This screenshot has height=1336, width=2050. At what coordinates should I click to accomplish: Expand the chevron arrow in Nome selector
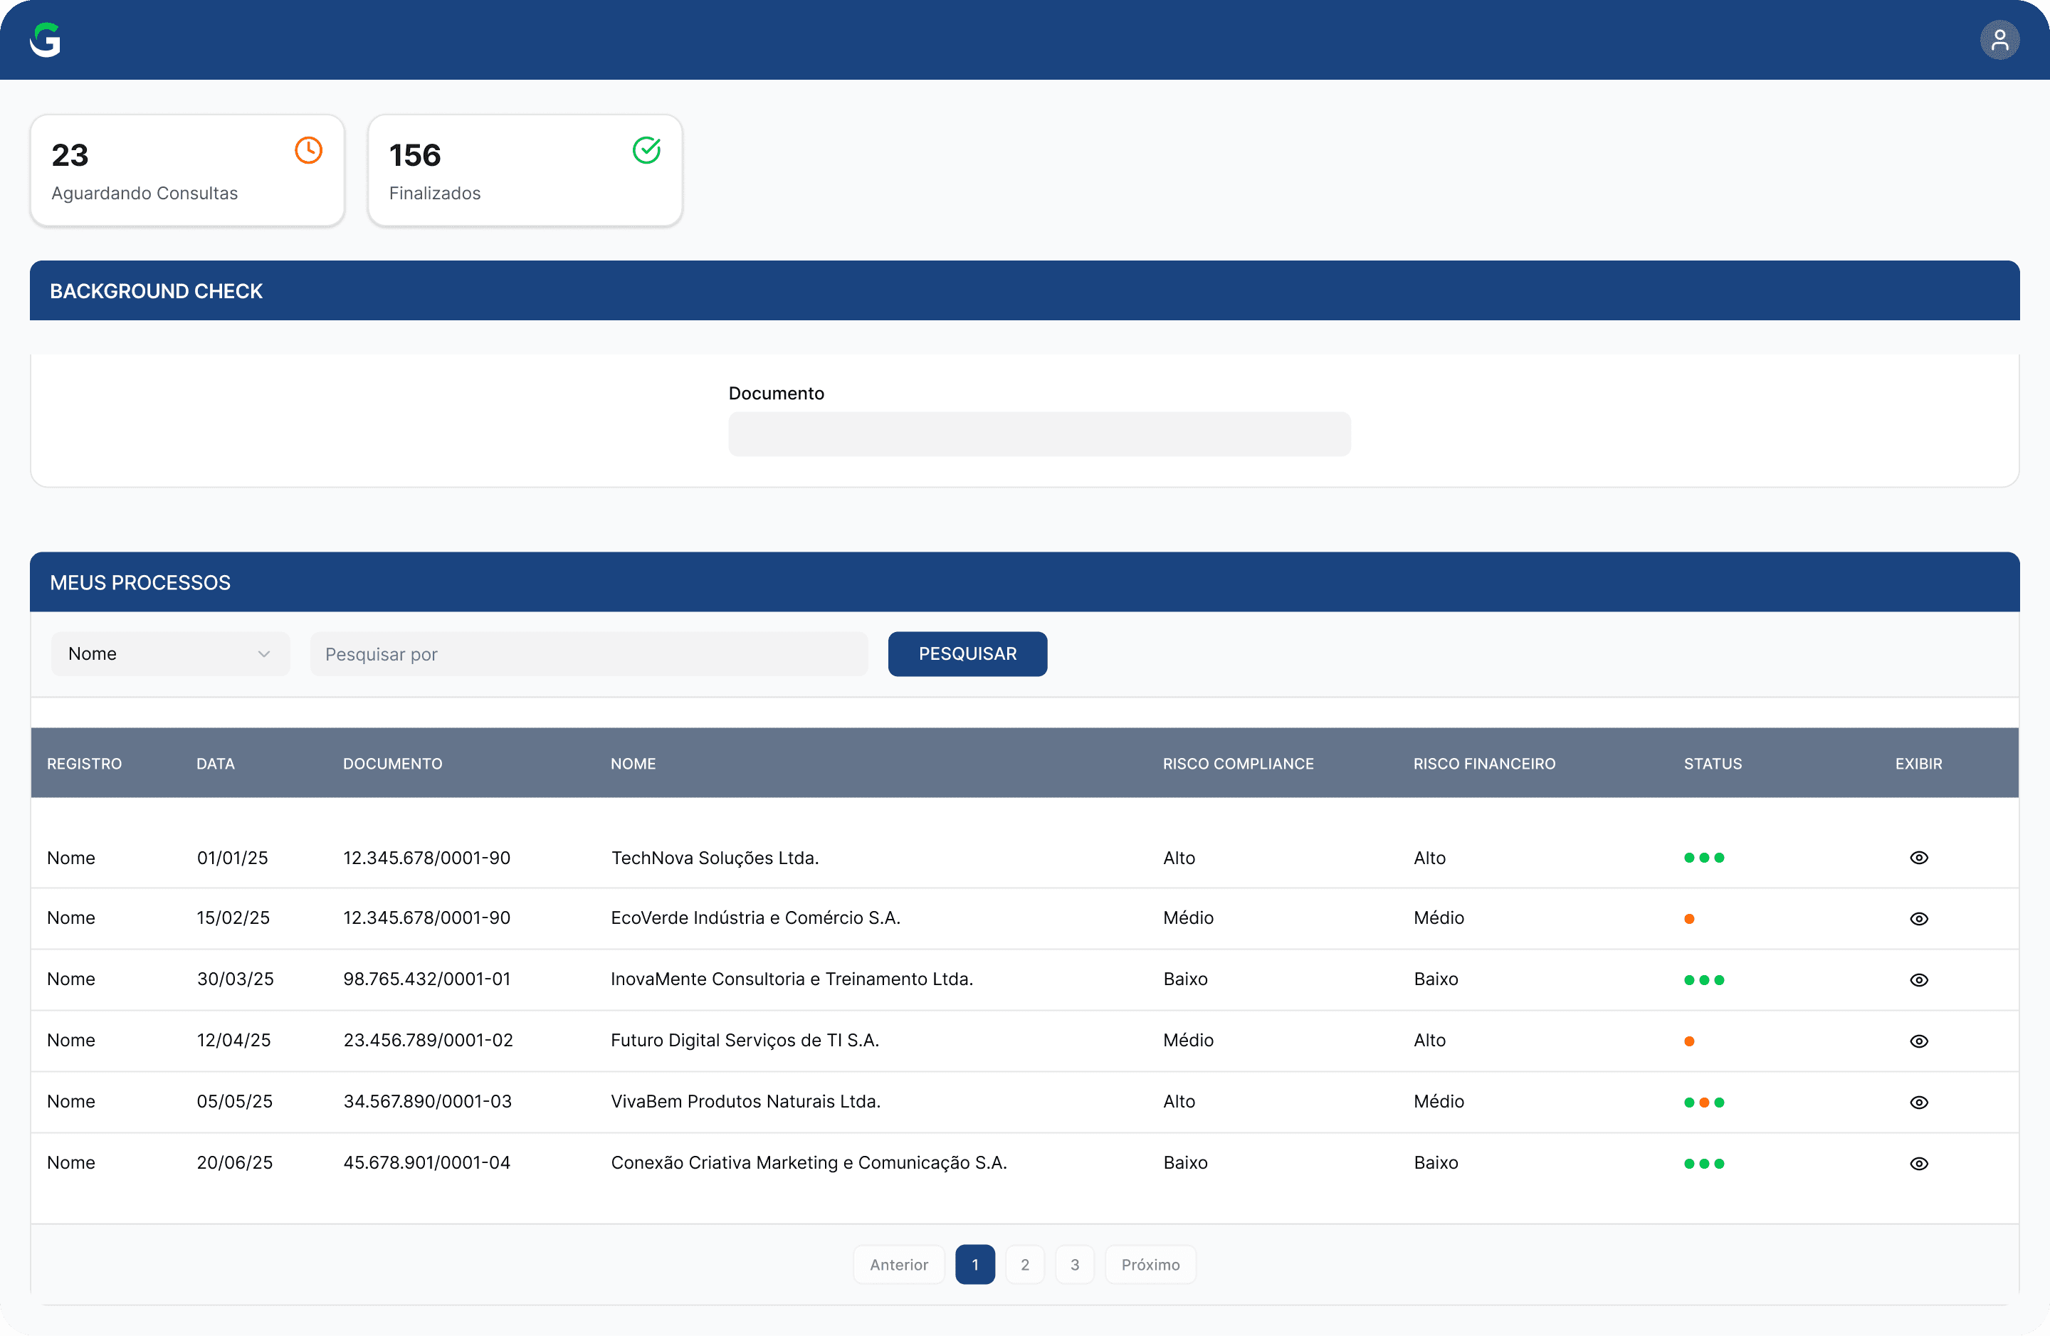click(263, 654)
